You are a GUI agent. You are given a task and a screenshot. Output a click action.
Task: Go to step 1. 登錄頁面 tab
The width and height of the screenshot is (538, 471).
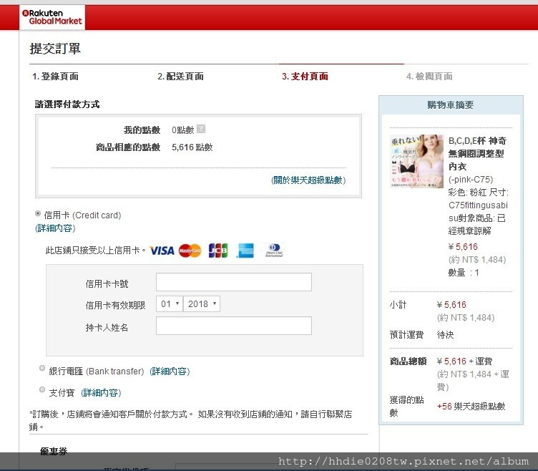point(55,77)
